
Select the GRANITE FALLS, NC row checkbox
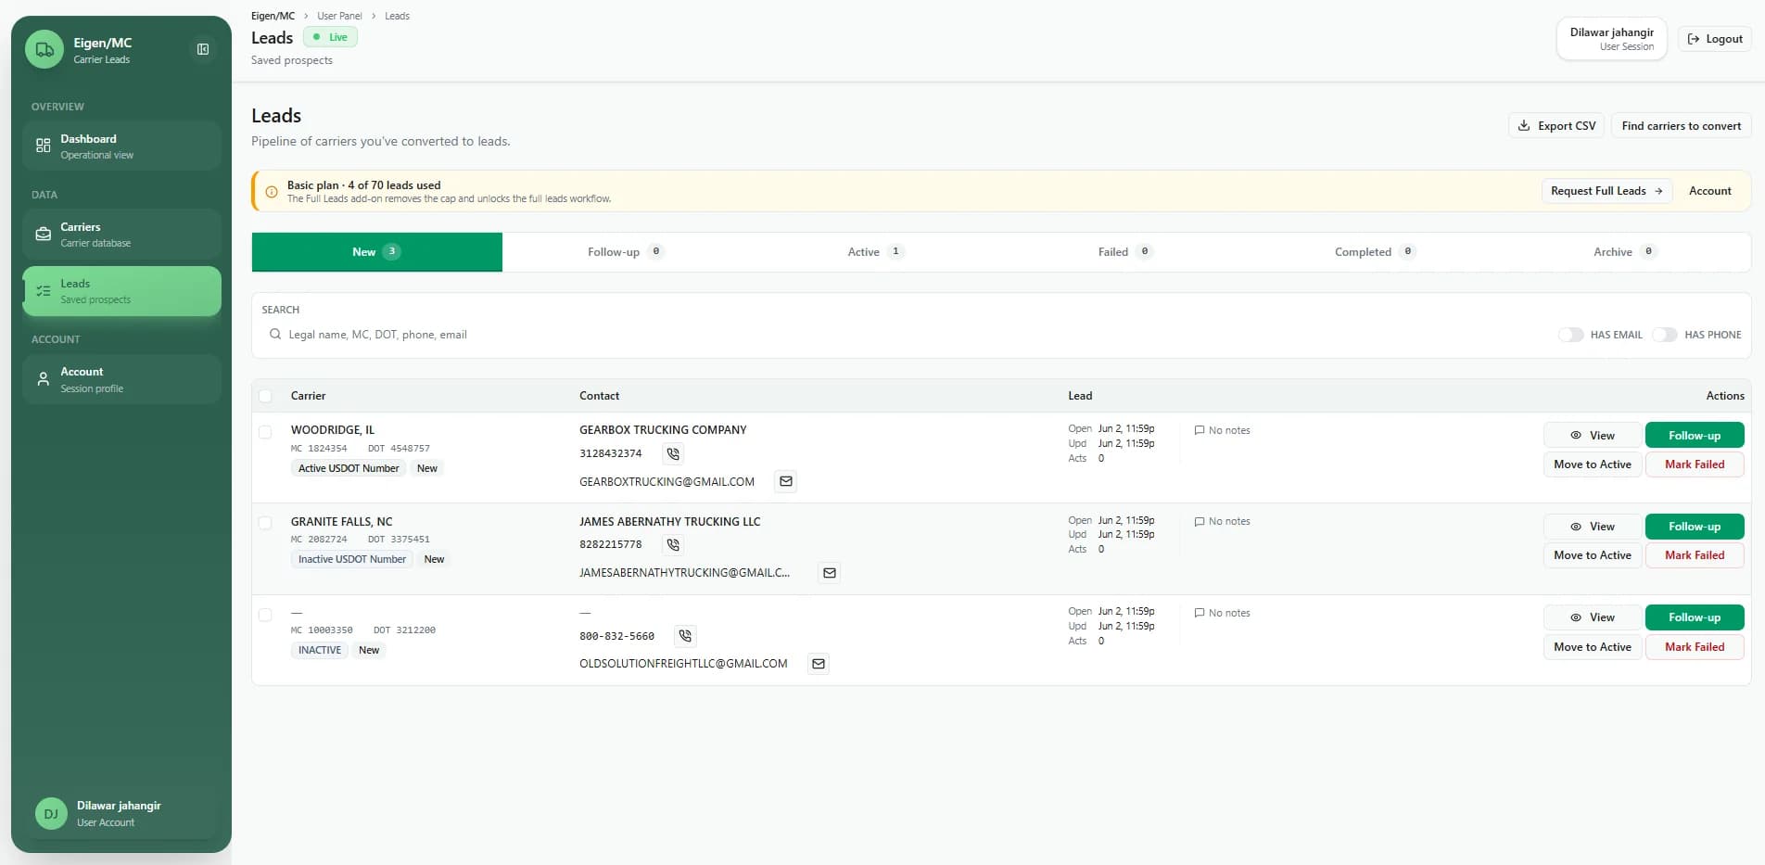click(x=265, y=523)
